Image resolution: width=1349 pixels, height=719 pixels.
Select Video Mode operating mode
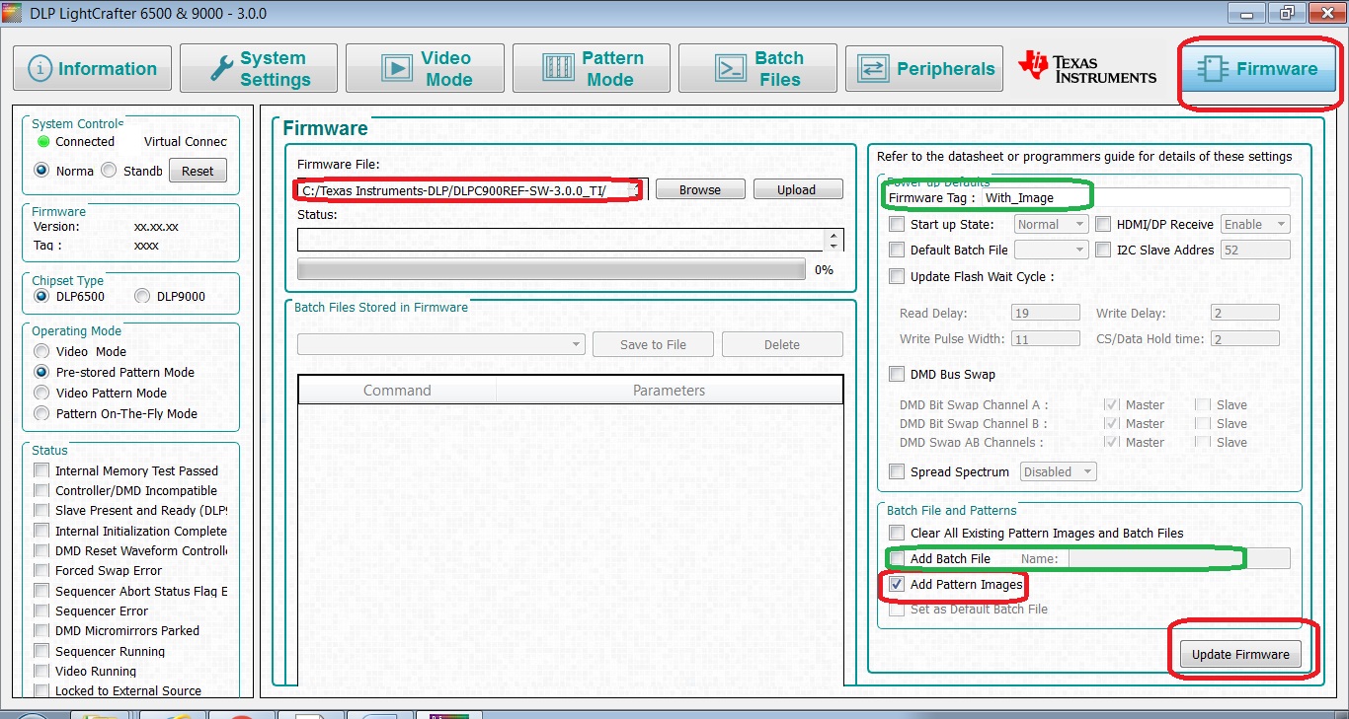click(x=41, y=351)
